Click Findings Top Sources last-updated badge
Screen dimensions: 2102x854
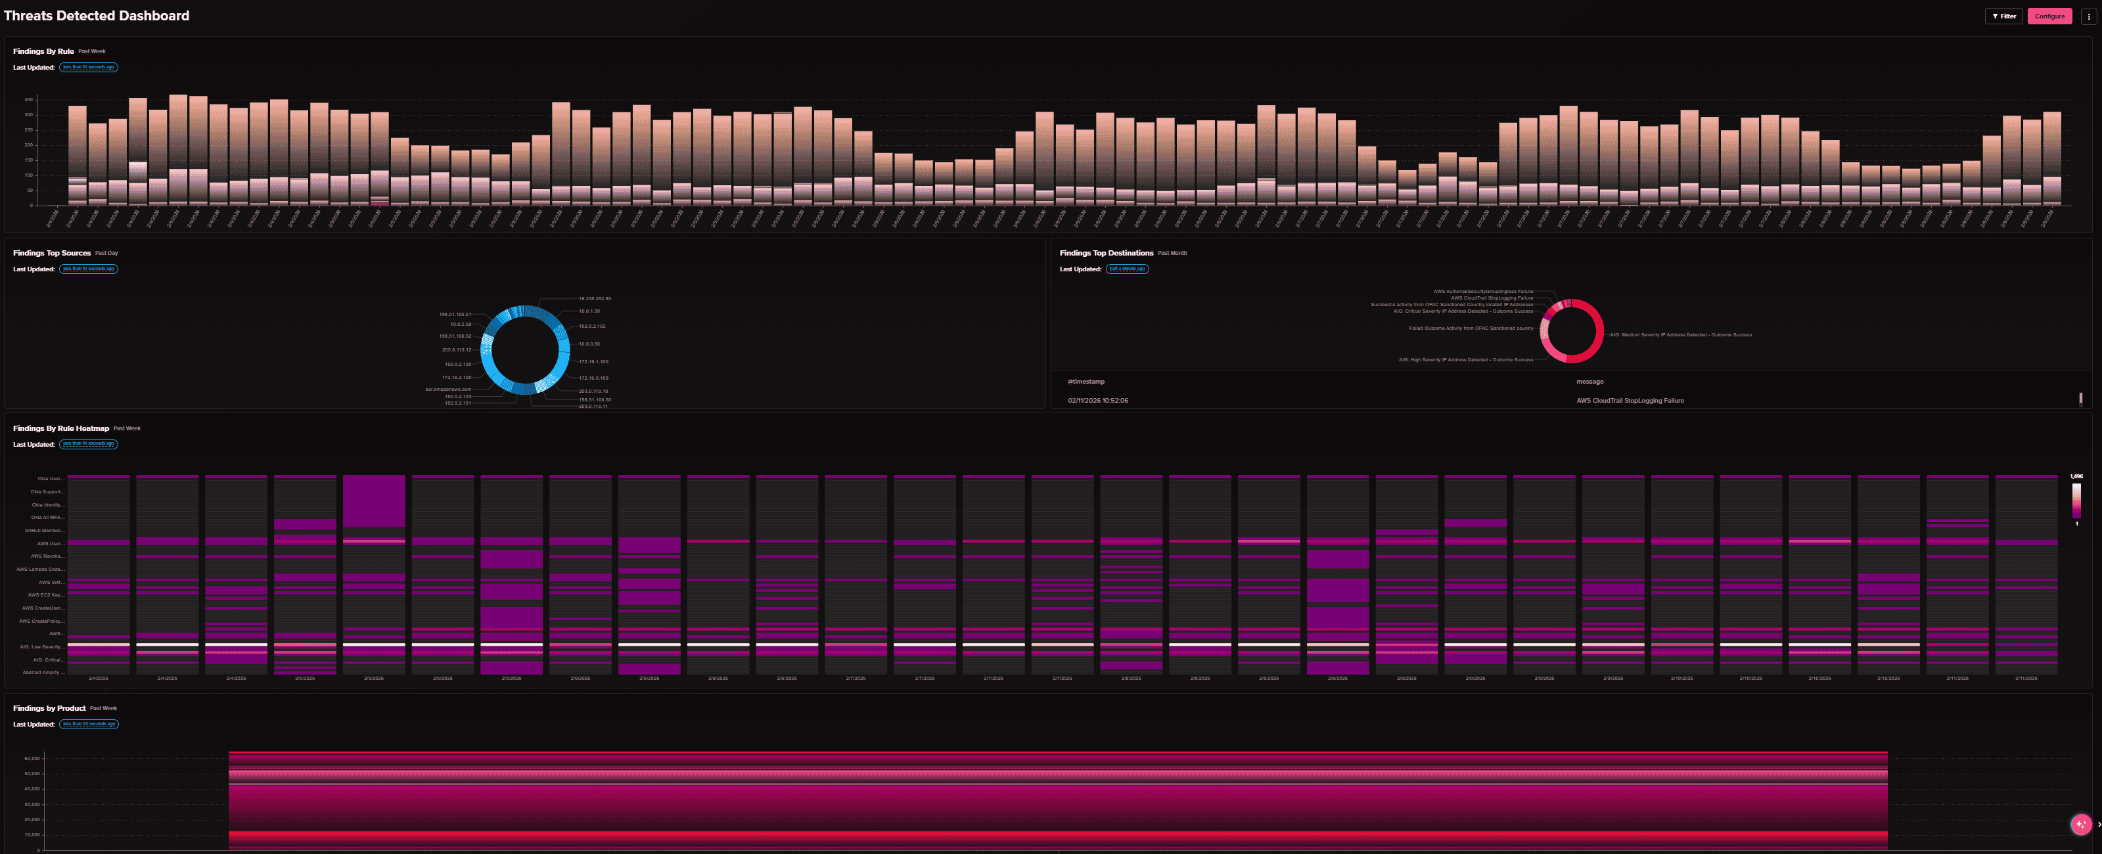(88, 269)
